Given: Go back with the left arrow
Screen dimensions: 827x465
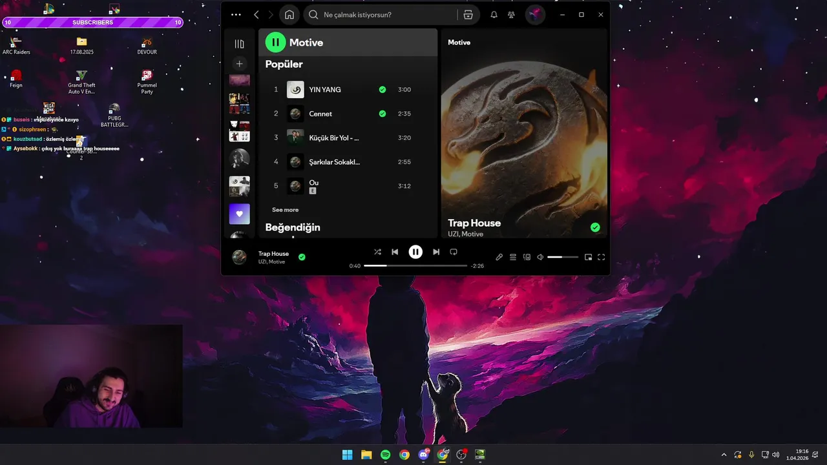Looking at the screenshot, I should pos(256,15).
